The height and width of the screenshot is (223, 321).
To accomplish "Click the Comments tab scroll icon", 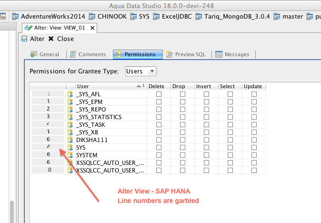I will (73, 54).
